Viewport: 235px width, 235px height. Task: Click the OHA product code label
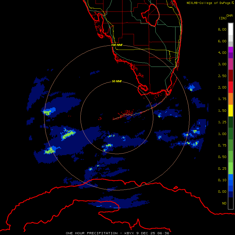[230, 16]
